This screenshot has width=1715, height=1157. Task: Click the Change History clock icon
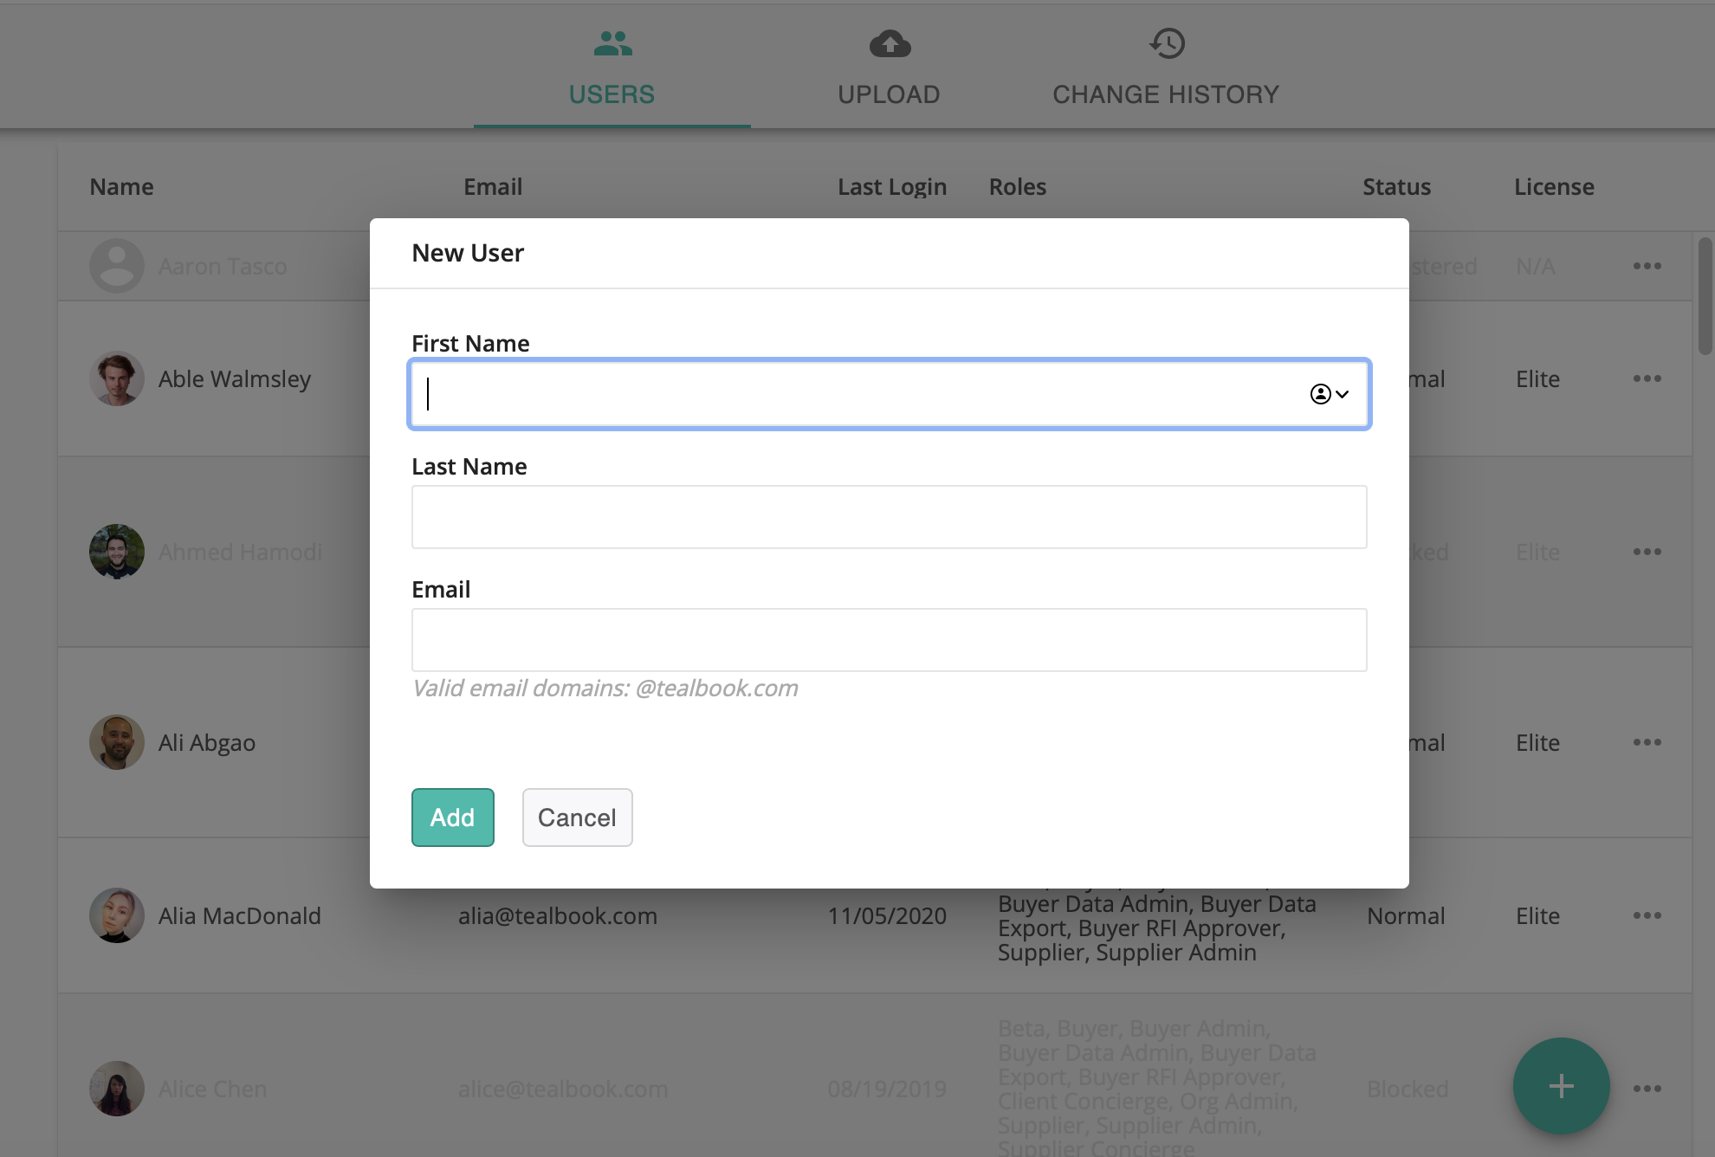(x=1167, y=43)
